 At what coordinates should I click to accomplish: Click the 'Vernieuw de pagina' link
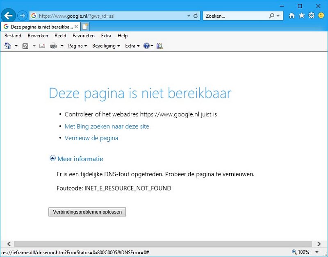click(91, 138)
